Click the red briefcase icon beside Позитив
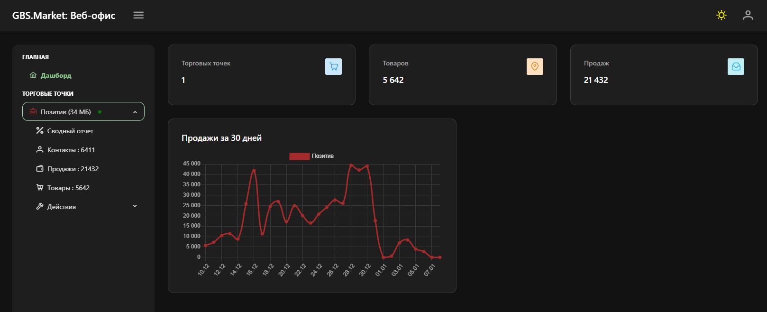767x312 pixels. [x=33, y=112]
